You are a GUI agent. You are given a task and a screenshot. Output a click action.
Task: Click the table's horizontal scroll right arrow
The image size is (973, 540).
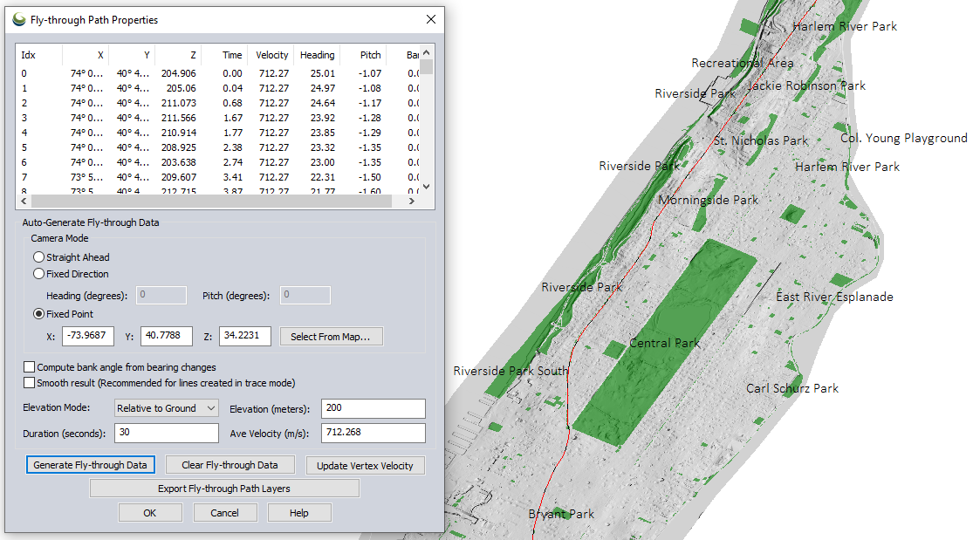coord(411,202)
